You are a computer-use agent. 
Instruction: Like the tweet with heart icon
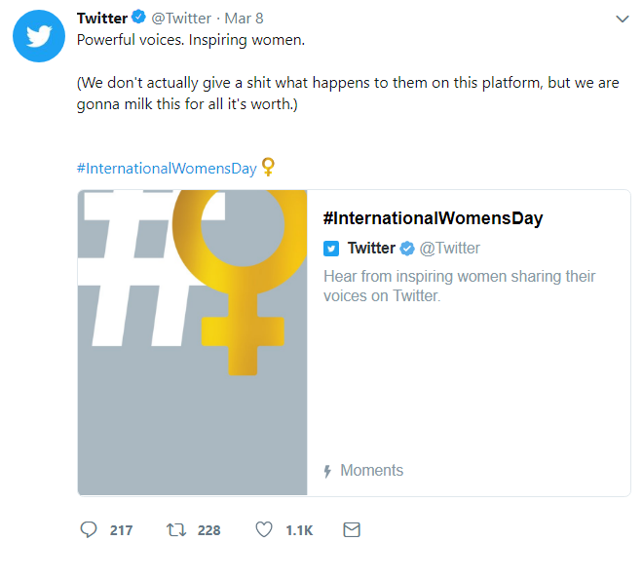[264, 529]
